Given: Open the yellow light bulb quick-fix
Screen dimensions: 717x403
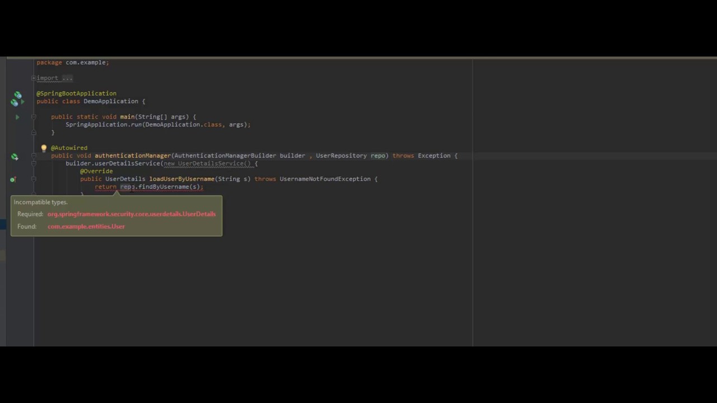Looking at the screenshot, I should pos(44,148).
